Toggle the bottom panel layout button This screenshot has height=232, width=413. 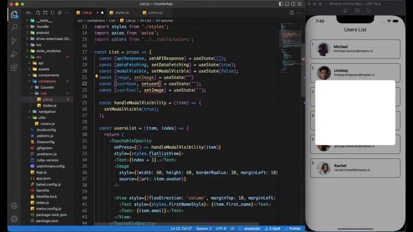click(287, 4)
